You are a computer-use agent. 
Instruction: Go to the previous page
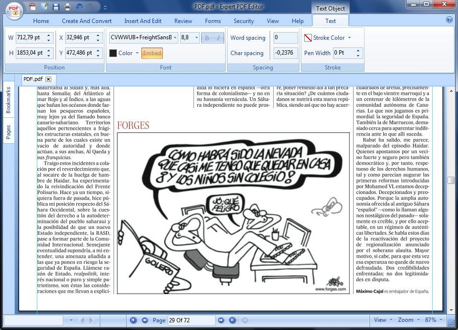pos(145,320)
